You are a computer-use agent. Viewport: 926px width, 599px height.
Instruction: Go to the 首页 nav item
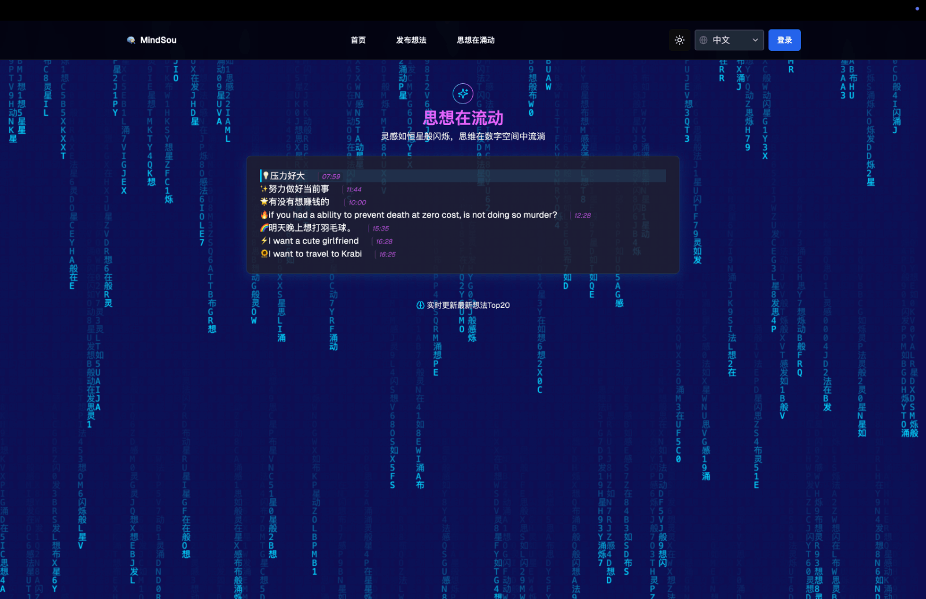coord(358,40)
